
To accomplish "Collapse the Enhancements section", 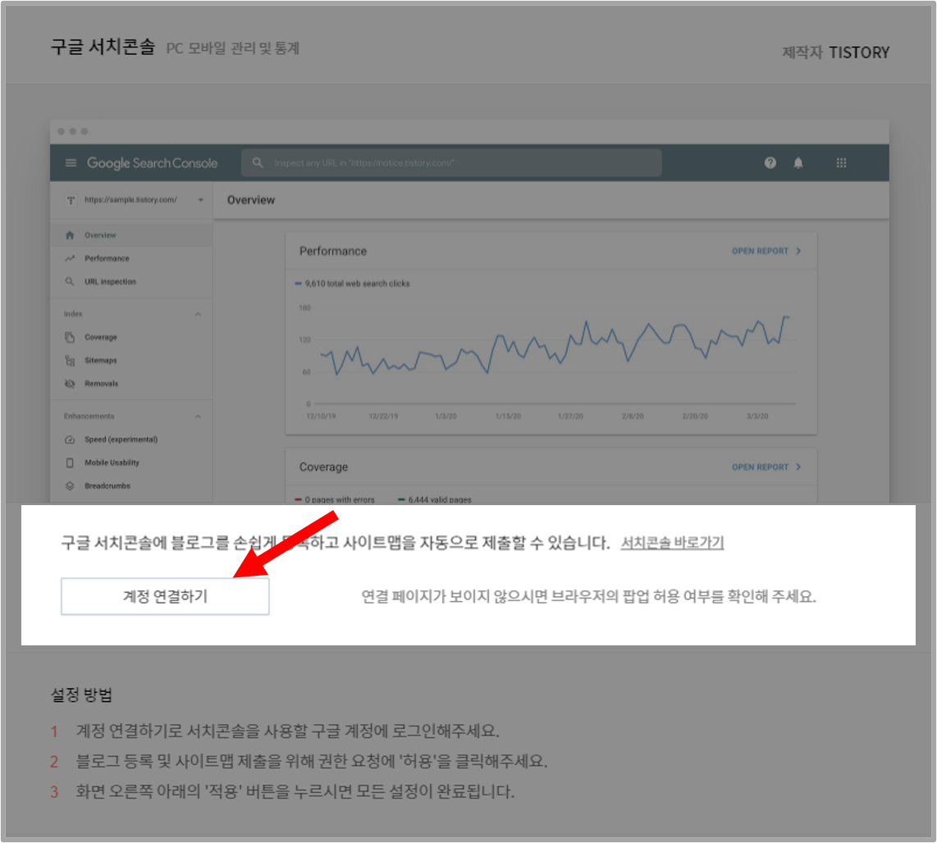I will coord(197,416).
